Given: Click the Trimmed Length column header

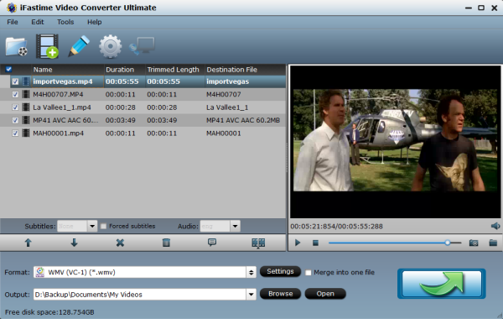Looking at the screenshot, I should coord(175,70).
